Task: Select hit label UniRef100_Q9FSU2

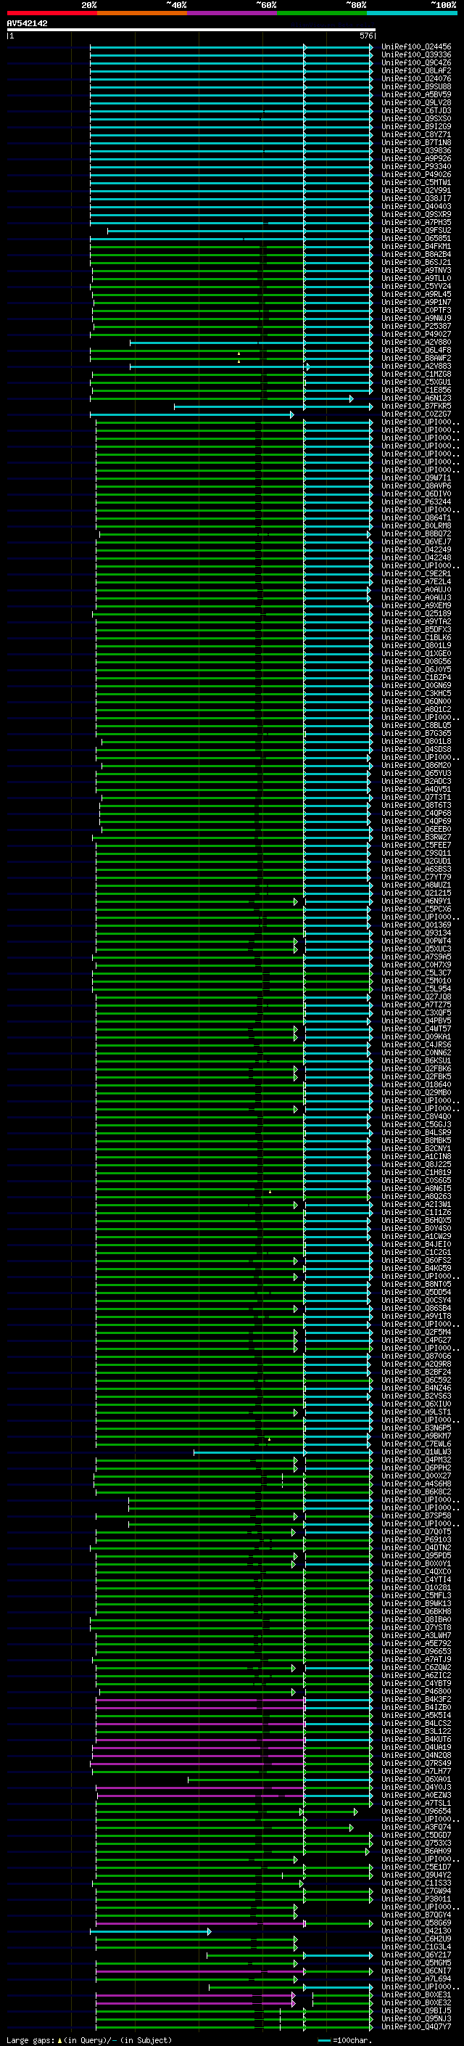Action: pyautogui.click(x=416, y=230)
